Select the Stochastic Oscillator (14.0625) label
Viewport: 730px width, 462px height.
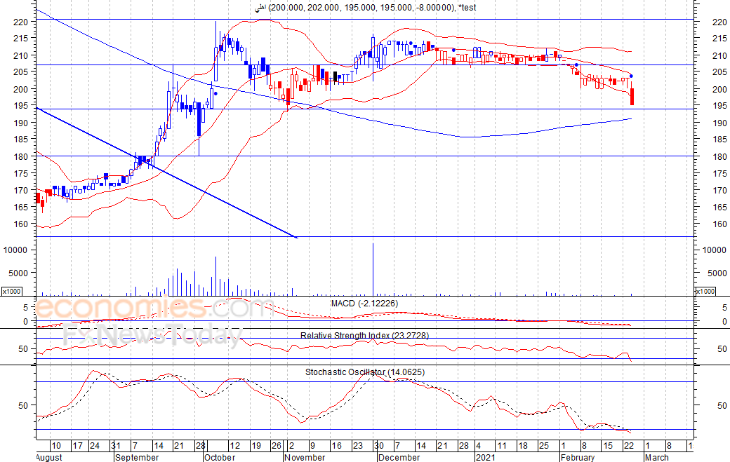click(x=364, y=372)
